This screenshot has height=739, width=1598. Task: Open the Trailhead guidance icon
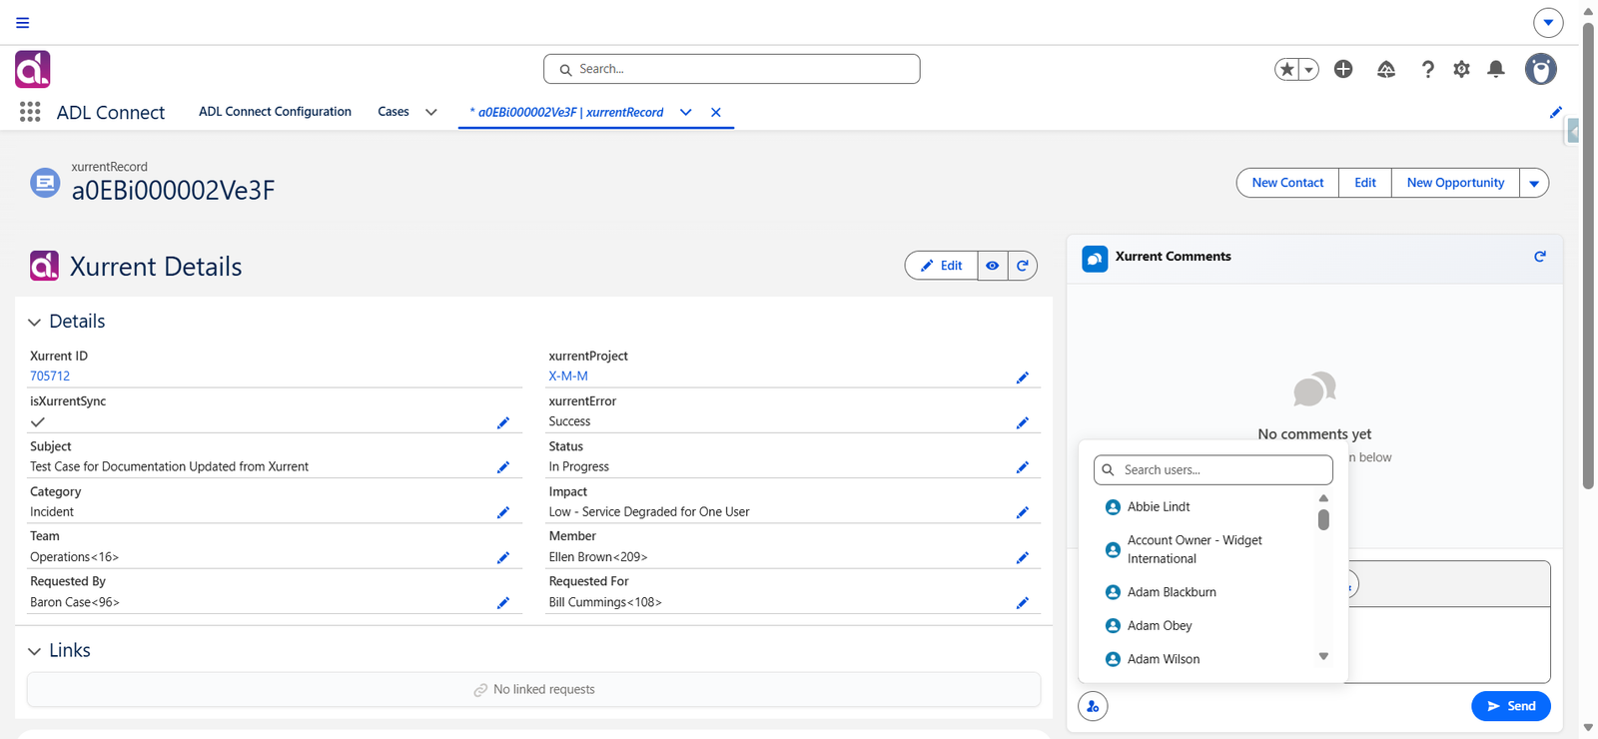click(x=1386, y=69)
